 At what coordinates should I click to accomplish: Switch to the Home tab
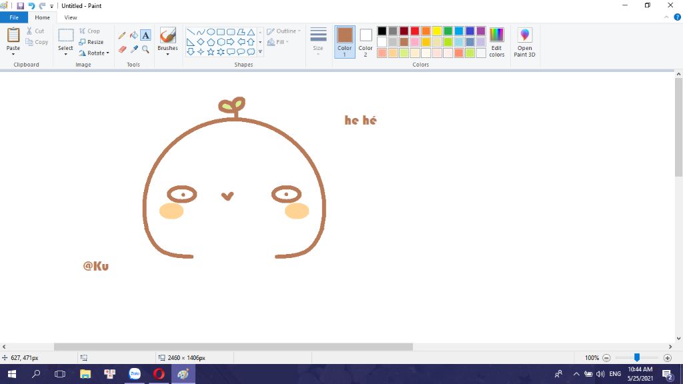pyautogui.click(x=42, y=17)
